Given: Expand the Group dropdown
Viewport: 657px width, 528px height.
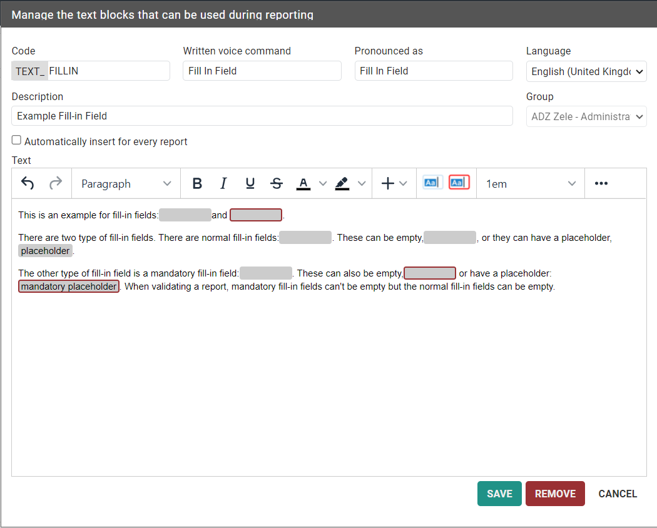Looking at the screenshot, I should tap(586, 116).
